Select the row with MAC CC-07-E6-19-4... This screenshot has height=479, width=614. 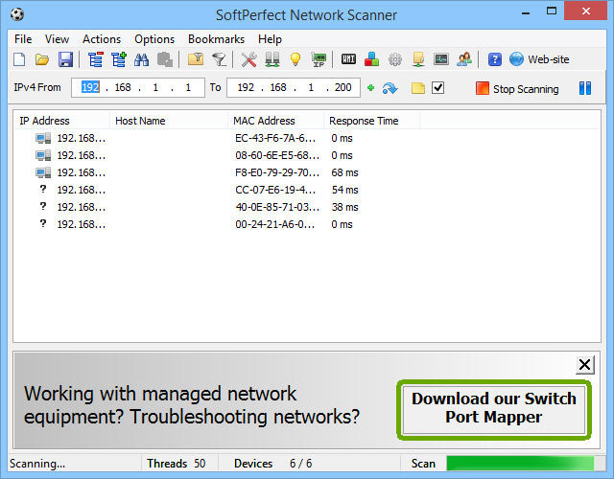click(x=307, y=190)
